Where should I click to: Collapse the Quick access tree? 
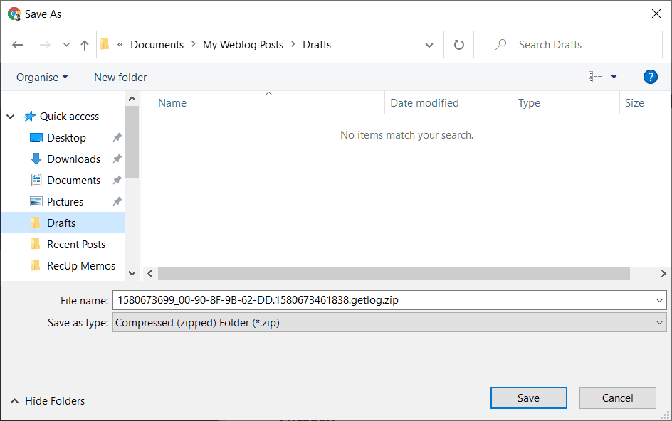tap(11, 117)
